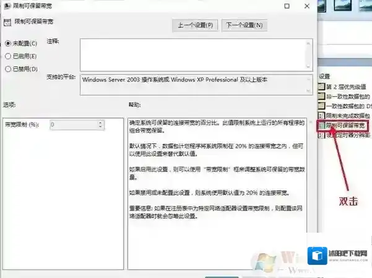Click the 设置 column header in background window
372x278 pixels.
point(324,76)
